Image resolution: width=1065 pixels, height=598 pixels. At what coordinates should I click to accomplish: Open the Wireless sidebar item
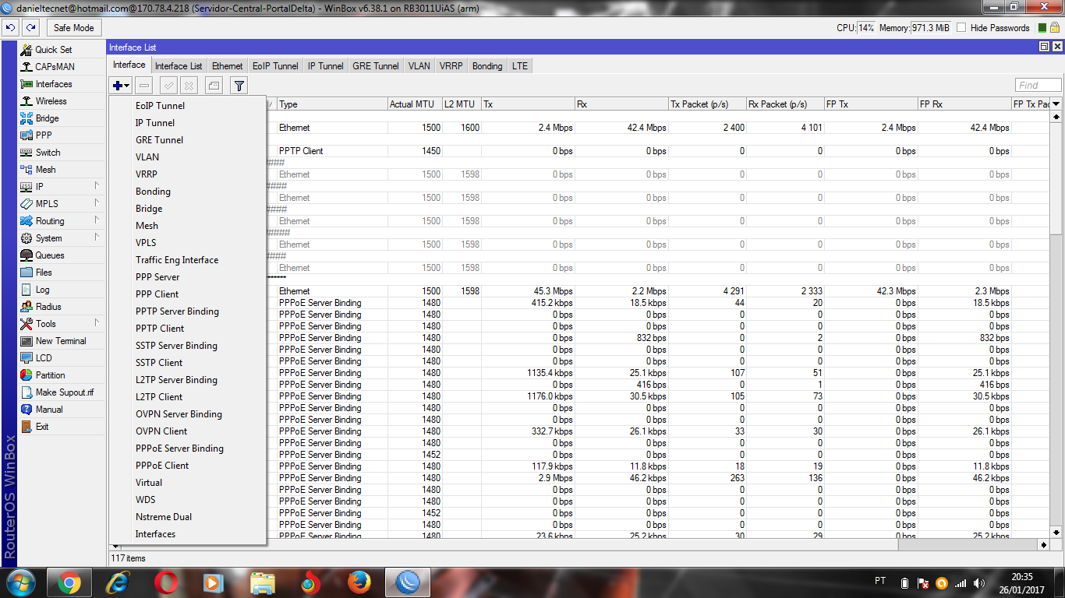point(51,101)
